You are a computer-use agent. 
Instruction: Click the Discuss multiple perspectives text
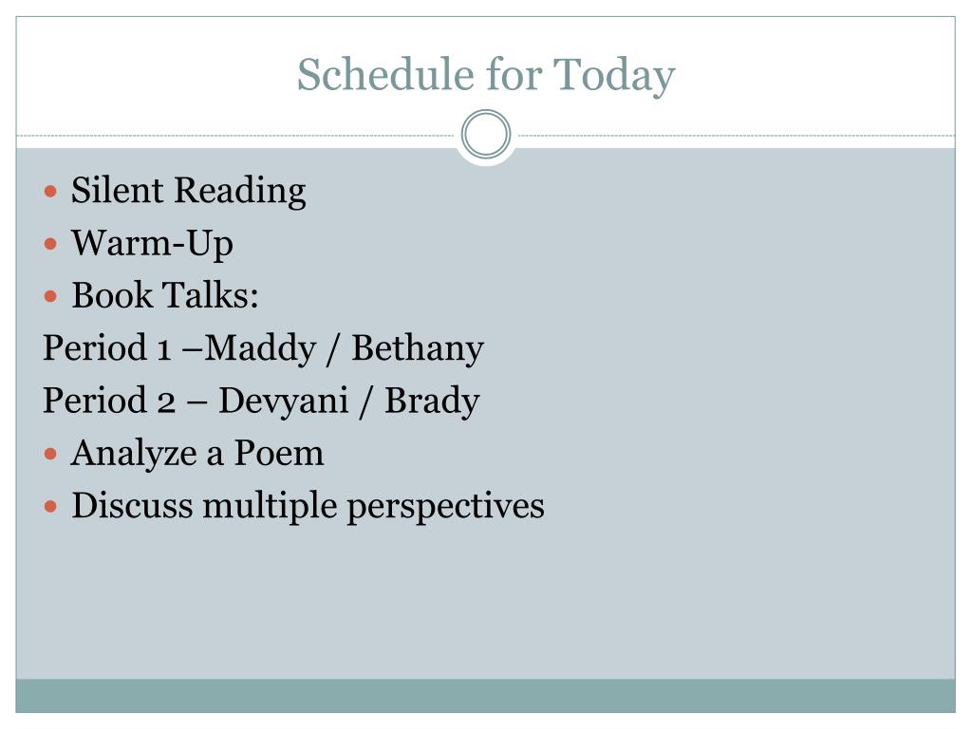pyautogui.click(x=308, y=507)
